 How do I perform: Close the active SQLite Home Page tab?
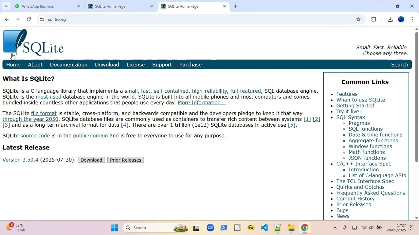pyautogui.click(x=225, y=6)
